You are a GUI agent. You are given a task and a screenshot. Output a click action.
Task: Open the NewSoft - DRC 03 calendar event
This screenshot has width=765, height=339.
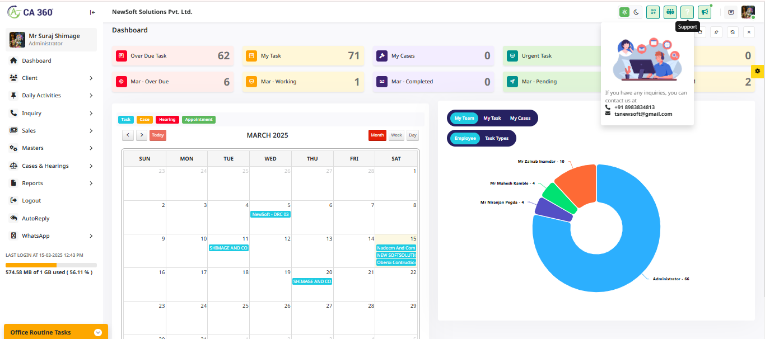coord(270,214)
